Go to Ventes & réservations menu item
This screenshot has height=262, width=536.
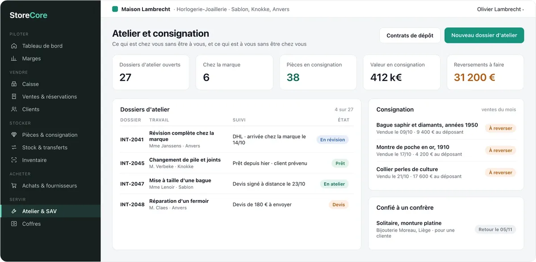click(x=50, y=97)
